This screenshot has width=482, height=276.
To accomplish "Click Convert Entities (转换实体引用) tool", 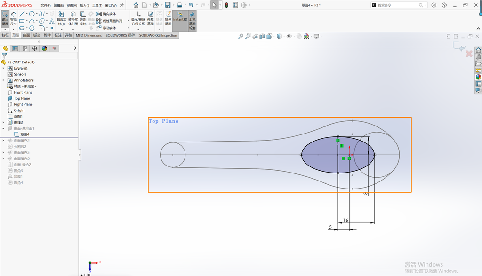I will 73,19.
